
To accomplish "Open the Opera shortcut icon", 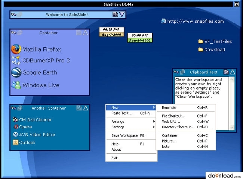I will click(x=16, y=127).
